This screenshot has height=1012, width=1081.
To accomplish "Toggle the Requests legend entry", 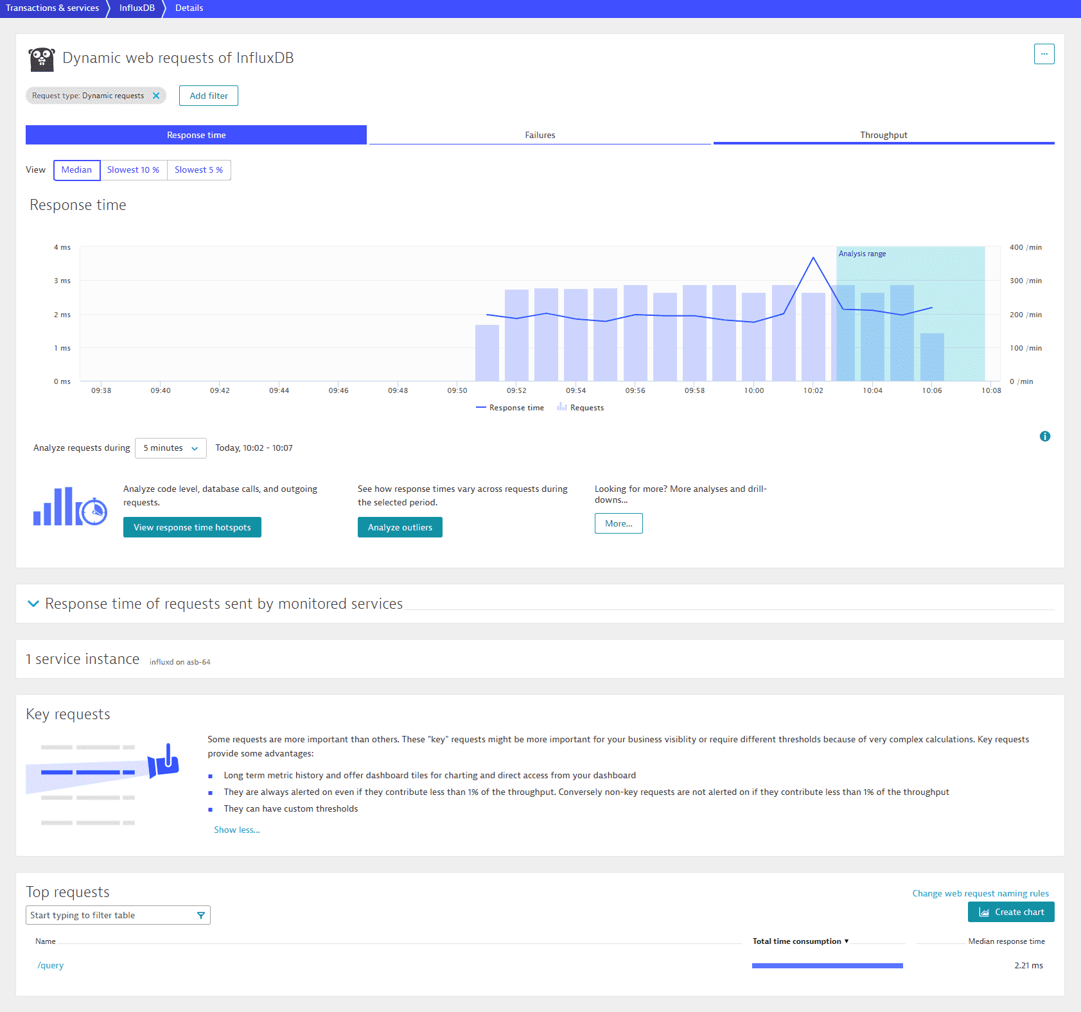I will click(x=581, y=408).
